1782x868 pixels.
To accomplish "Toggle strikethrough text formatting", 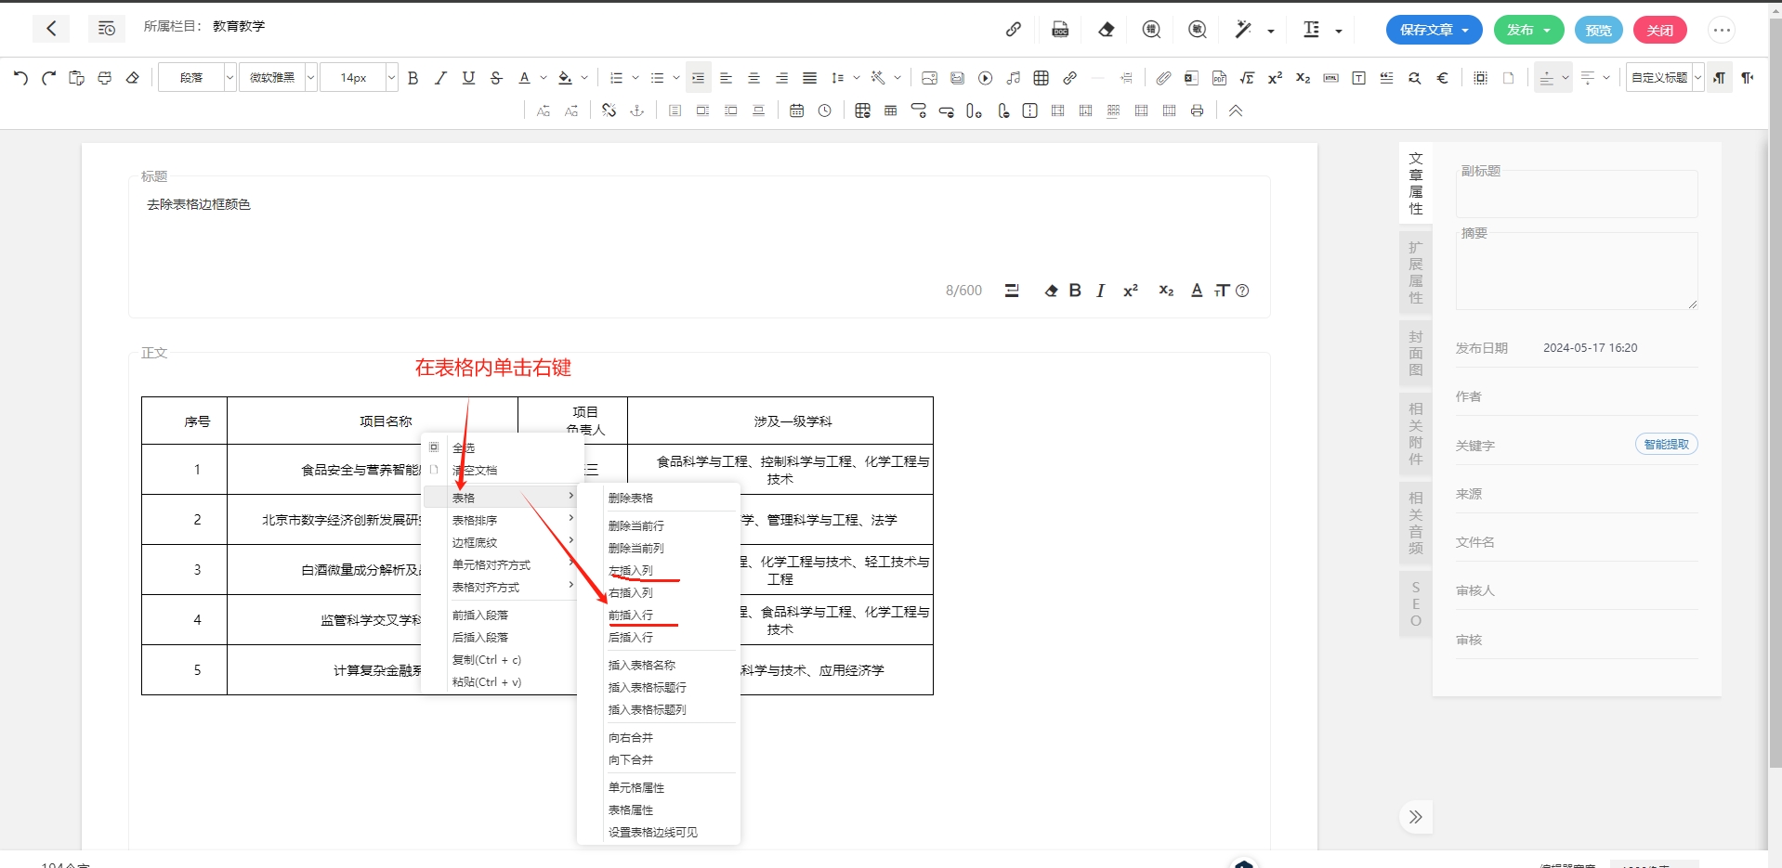I will click(x=496, y=78).
